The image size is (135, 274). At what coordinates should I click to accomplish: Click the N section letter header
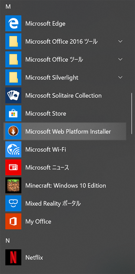(x=8, y=241)
